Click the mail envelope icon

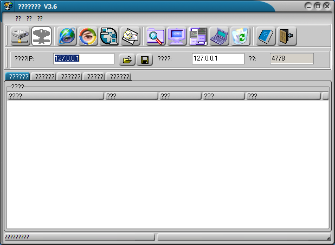tap(130, 36)
